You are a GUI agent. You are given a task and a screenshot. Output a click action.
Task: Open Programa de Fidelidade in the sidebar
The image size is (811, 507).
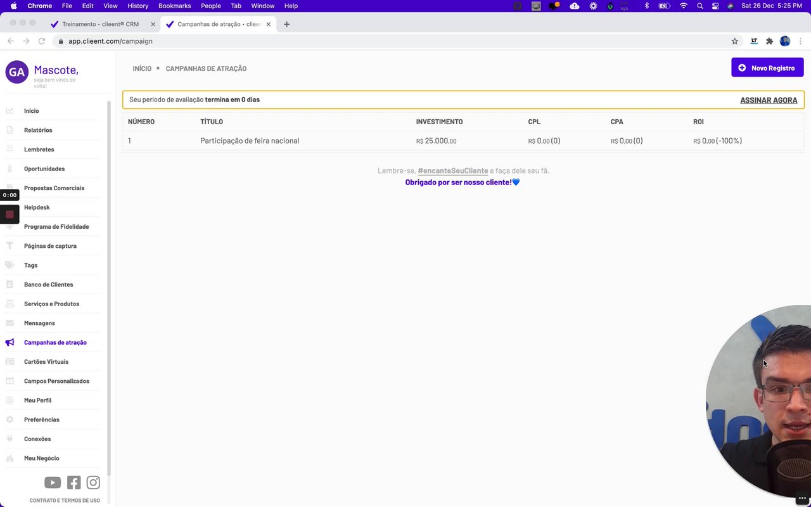click(x=56, y=227)
